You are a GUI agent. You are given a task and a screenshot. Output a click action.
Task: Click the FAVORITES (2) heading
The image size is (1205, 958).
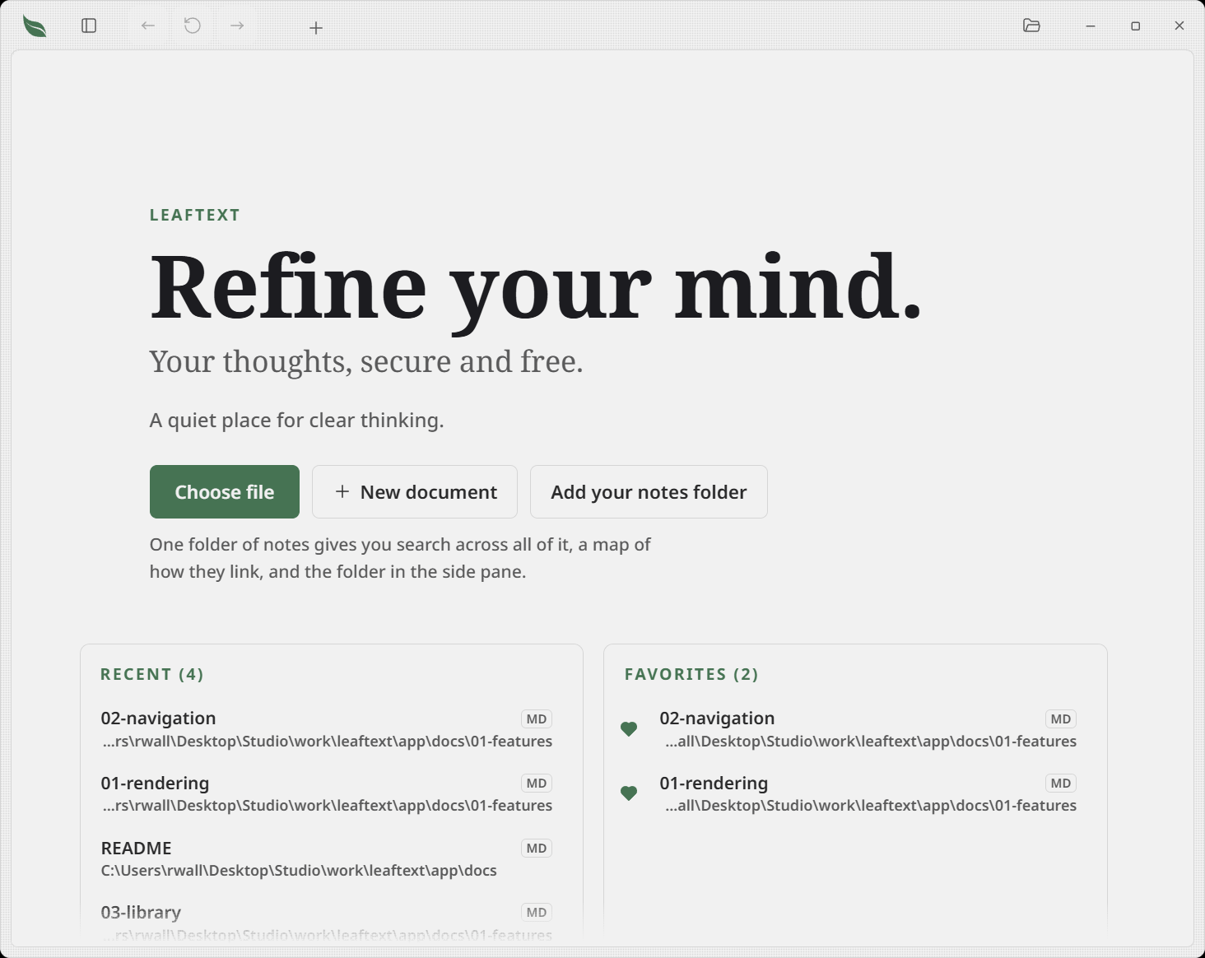coord(691,674)
